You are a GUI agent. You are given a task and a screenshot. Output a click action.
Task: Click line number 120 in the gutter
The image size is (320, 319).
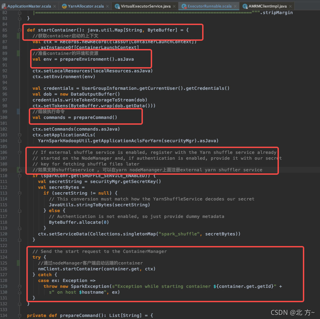click(4, 234)
